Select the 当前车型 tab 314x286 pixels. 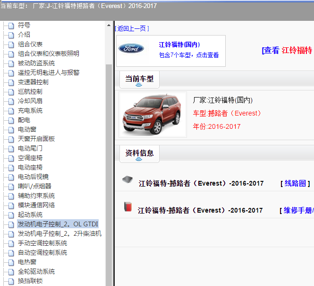[x=139, y=80]
